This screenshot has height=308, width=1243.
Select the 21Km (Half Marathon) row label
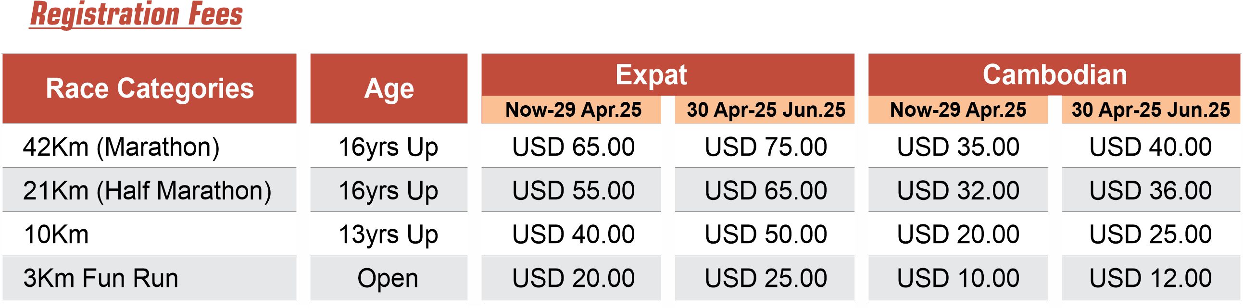click(150, 190)
